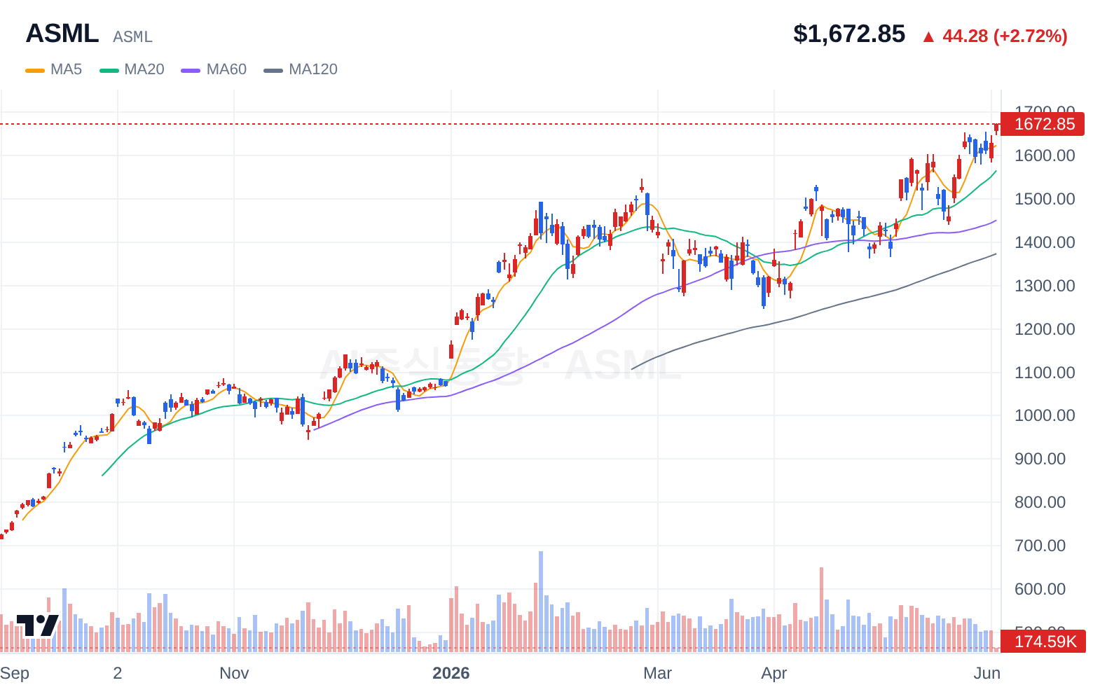1093x692 pixels.
Task: Click the red 174.59K volume label
Action: pos(1043,641)
